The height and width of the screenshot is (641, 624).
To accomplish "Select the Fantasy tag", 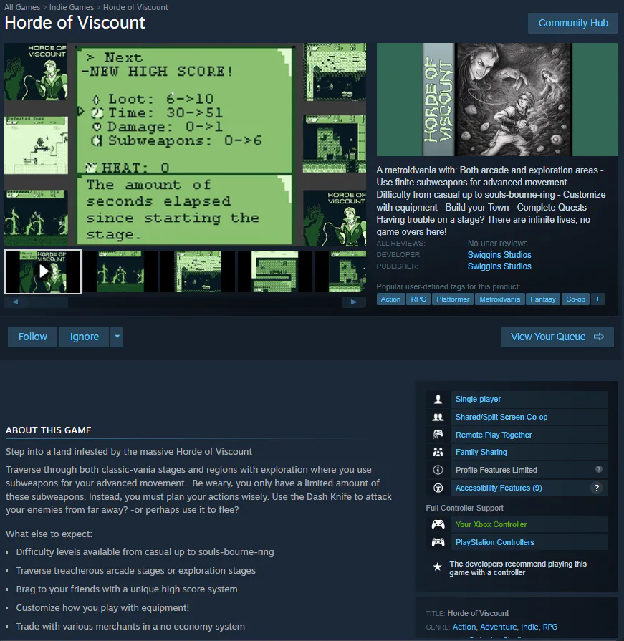I will coord(542,299).
